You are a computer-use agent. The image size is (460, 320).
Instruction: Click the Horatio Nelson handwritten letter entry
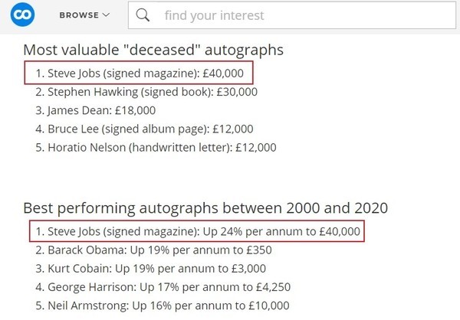156,148
